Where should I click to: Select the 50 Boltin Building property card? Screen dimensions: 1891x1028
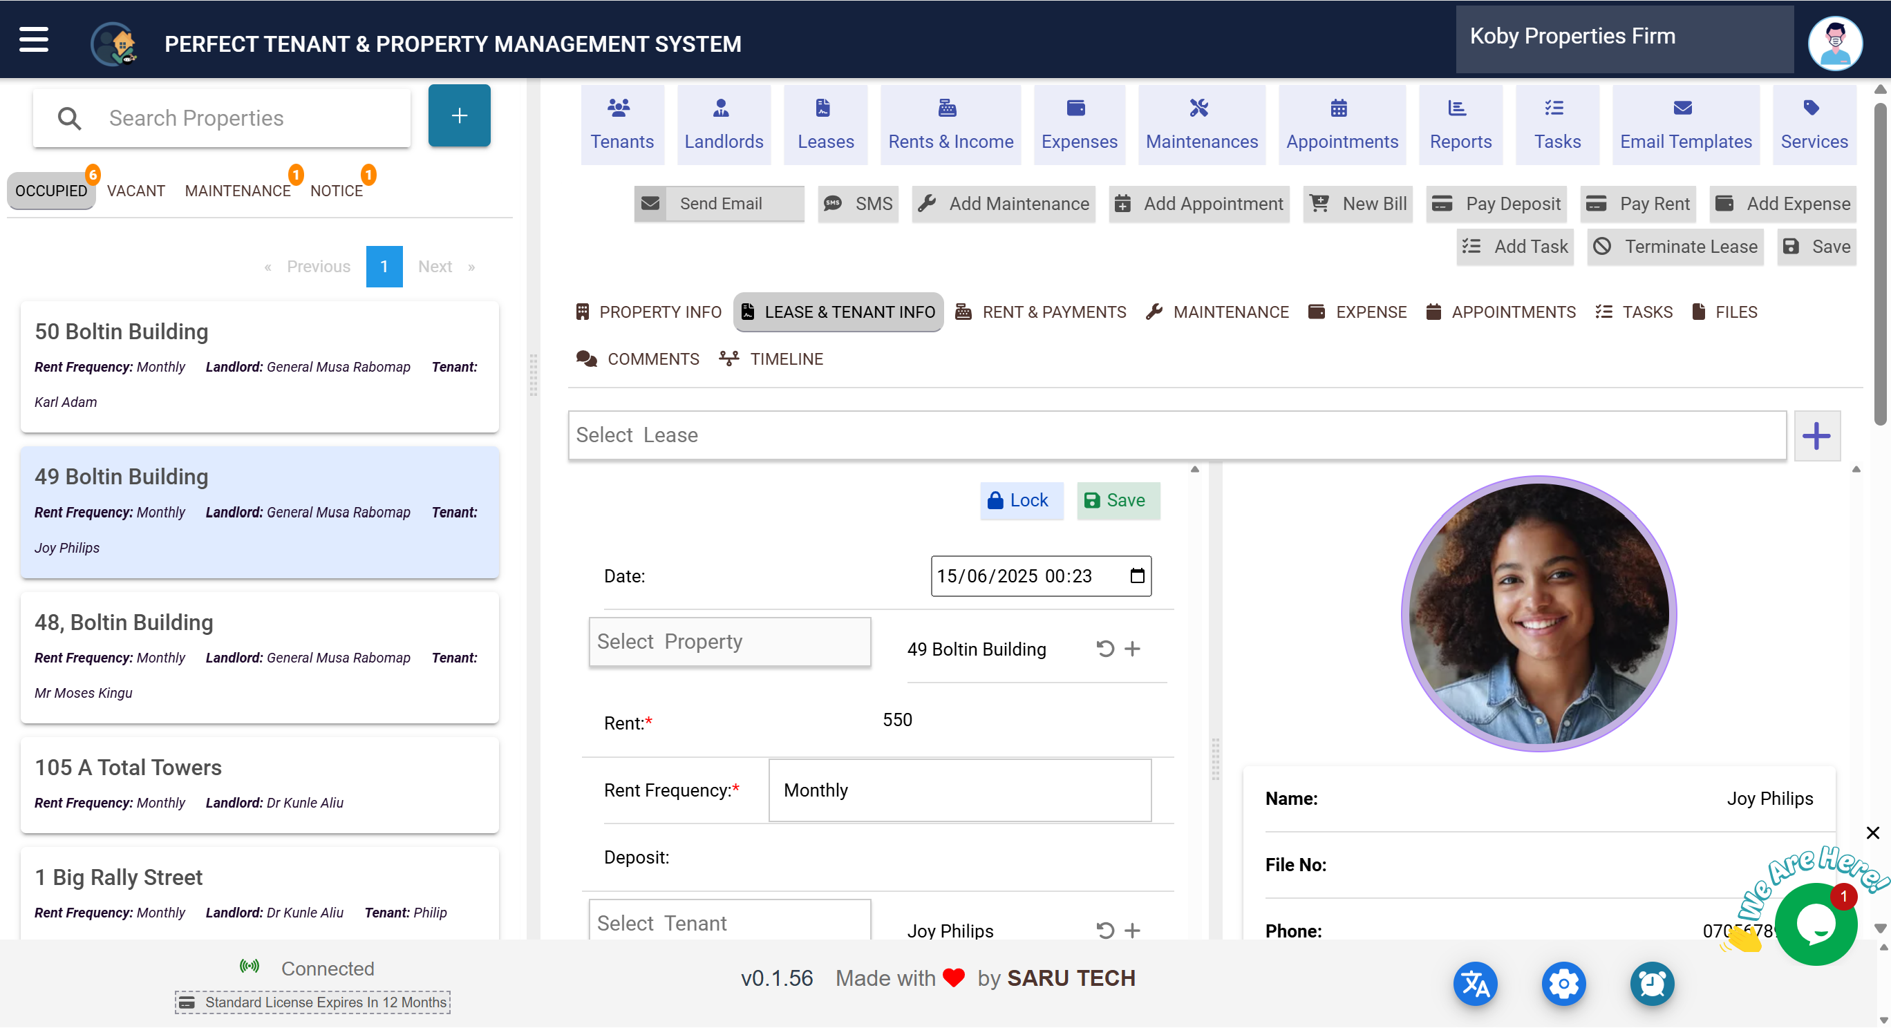[260, 366]
